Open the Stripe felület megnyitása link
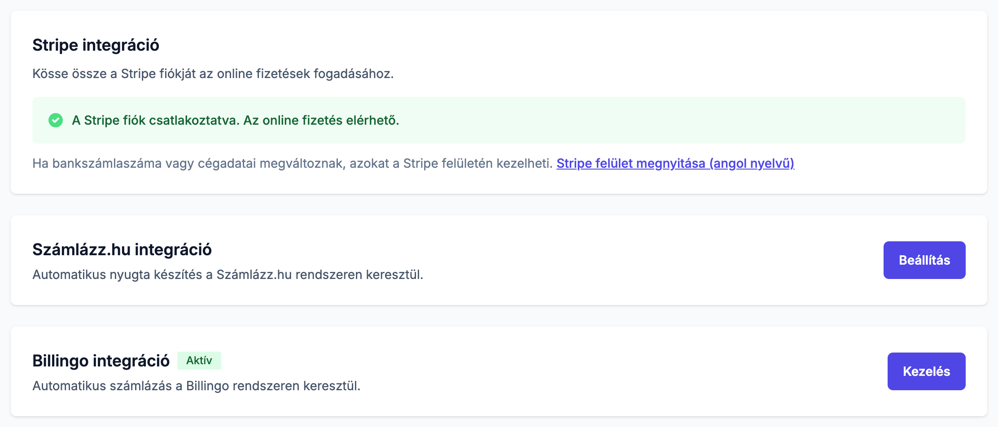 pos(675,163)
